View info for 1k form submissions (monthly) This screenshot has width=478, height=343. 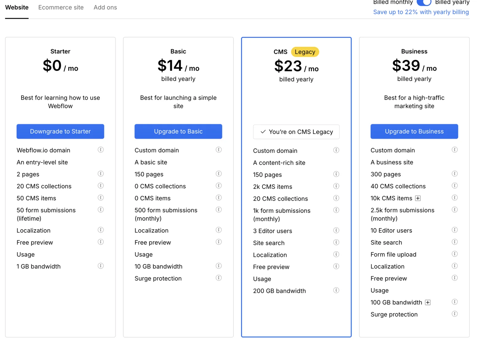coord(336,210)
